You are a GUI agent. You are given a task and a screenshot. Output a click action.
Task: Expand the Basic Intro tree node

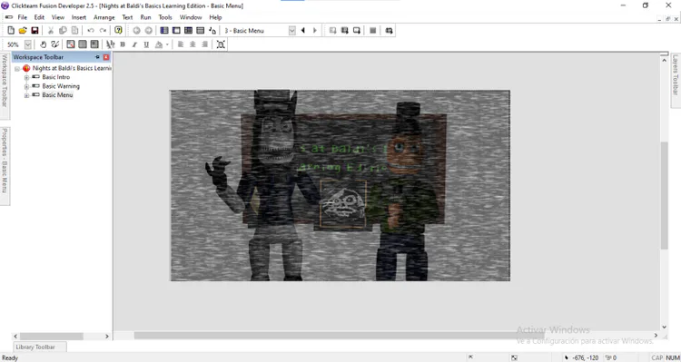tap(26, 77)
